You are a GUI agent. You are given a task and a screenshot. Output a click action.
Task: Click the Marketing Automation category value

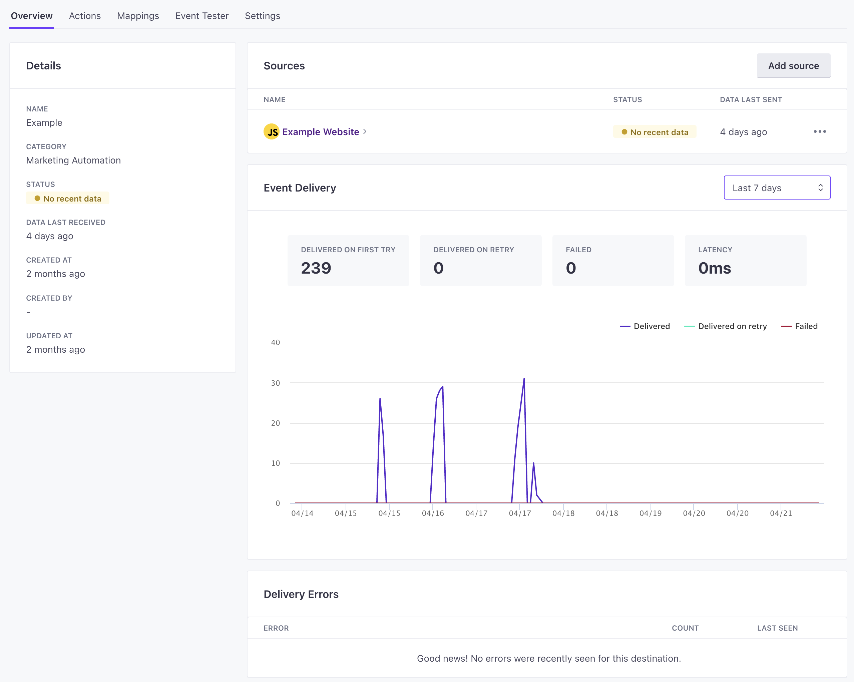tap(73, 160)
